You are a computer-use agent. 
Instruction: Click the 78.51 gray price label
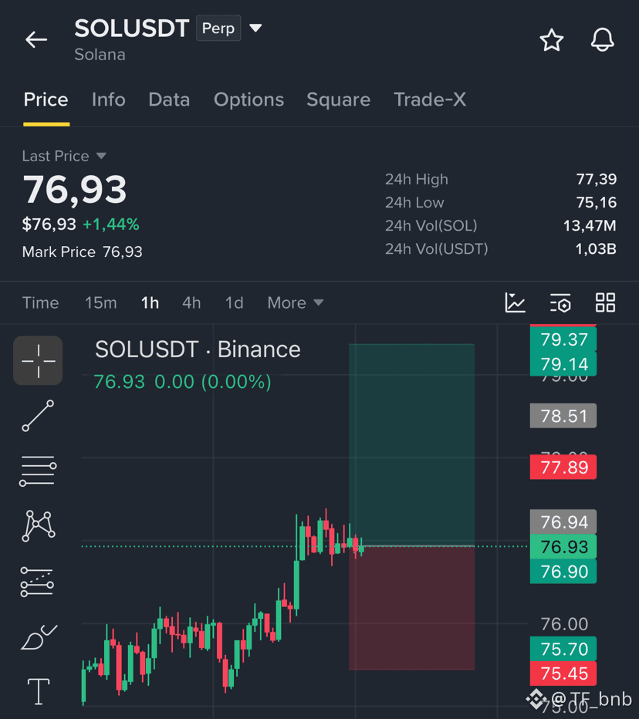pyautogui.click(x=563, y=416)
